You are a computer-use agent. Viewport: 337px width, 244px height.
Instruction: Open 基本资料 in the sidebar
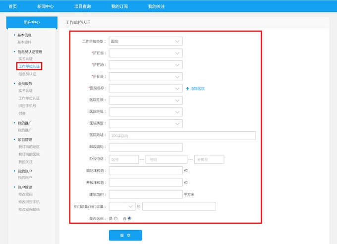click(25, 42)
